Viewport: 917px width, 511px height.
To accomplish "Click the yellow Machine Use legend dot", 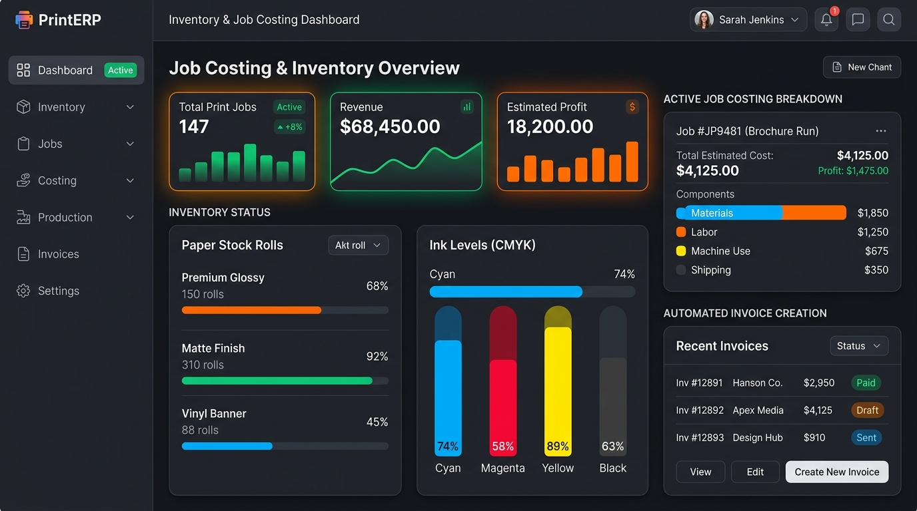I will click(681, 251).
